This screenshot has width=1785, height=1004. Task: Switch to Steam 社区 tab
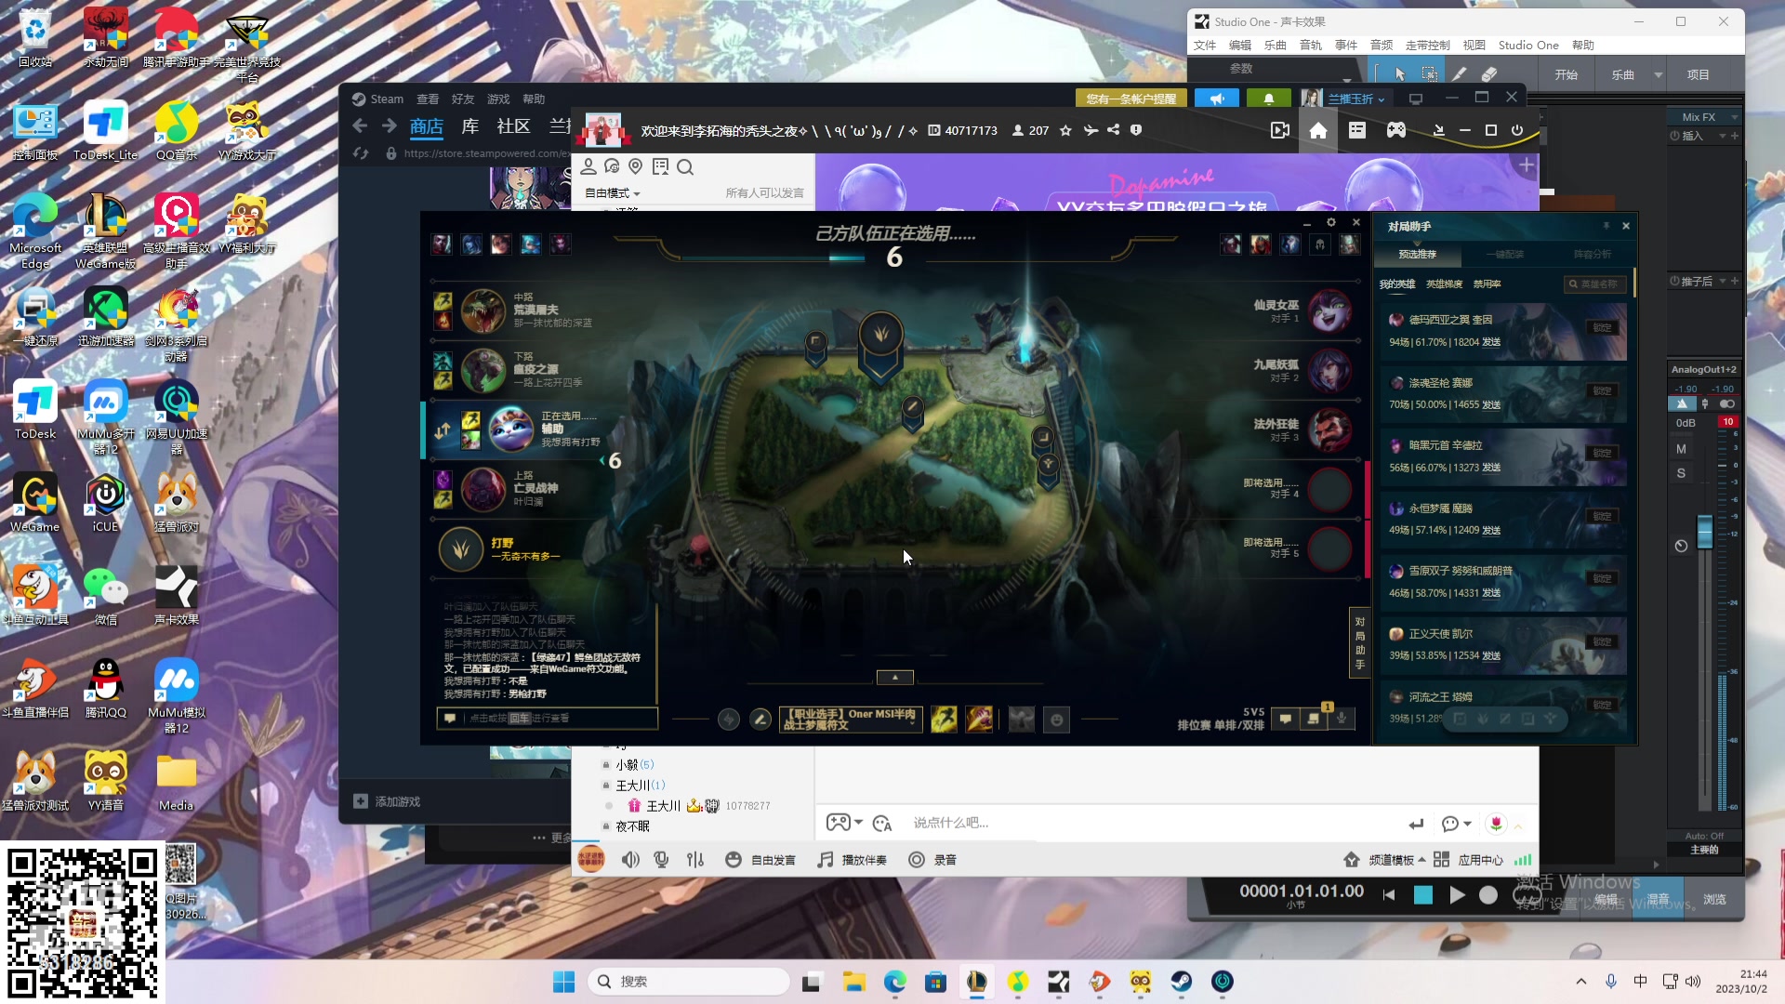click(x=513, y=126)
